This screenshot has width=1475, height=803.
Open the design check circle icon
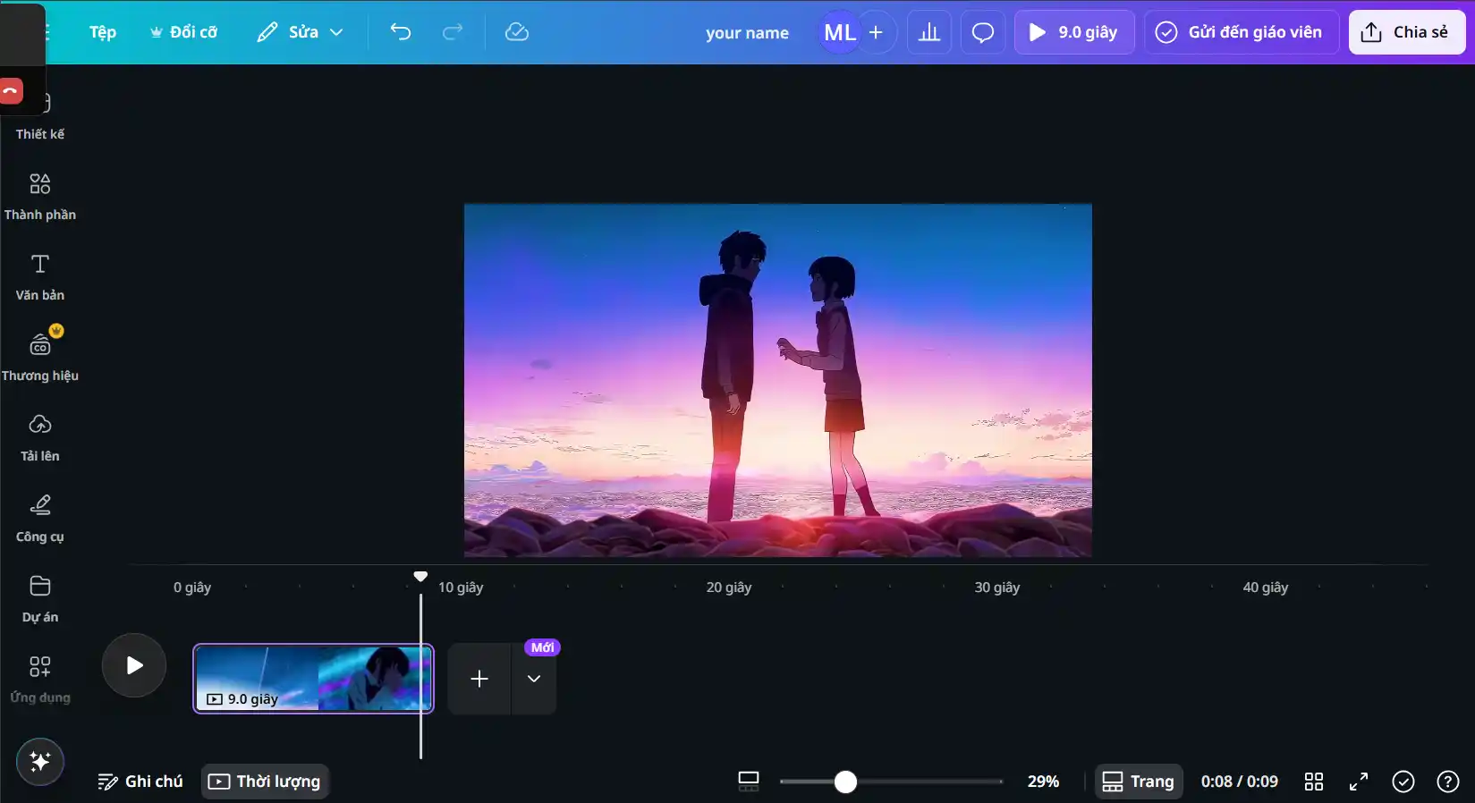click(x=1403, y=782)
